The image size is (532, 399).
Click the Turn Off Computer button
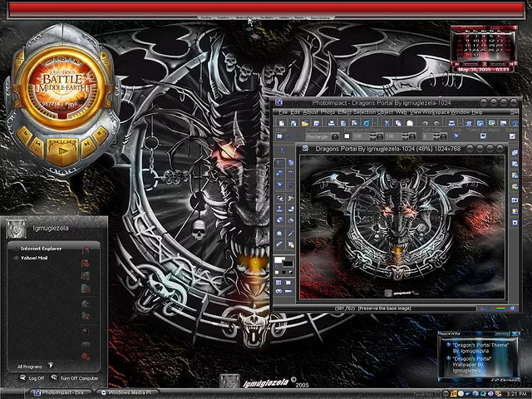(74, 378)
